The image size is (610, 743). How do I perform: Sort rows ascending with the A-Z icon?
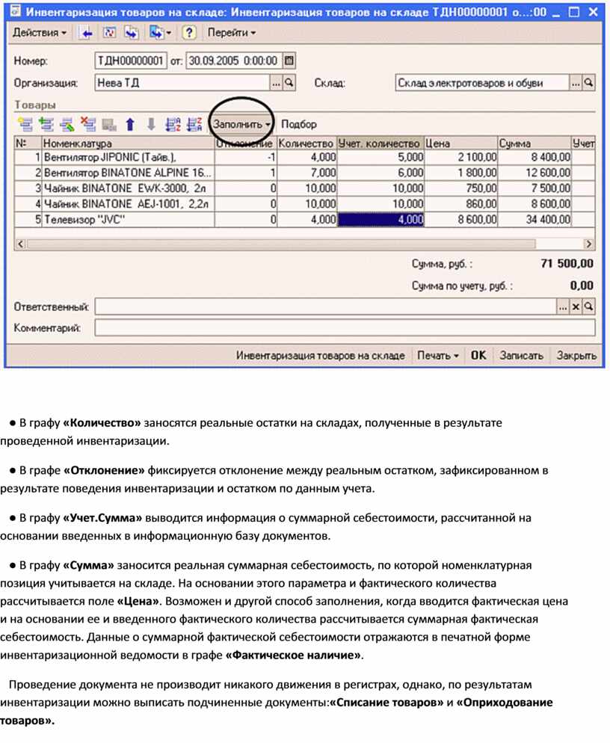[173, 124]
